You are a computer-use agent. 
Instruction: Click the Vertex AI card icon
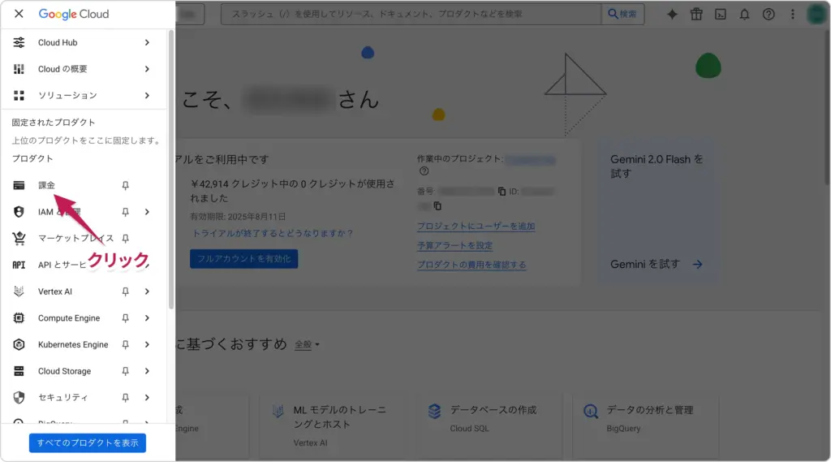tap(278, 412)
